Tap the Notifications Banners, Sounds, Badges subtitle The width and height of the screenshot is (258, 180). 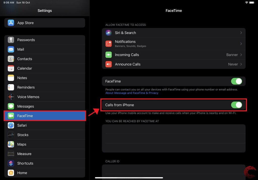(131, 46)
